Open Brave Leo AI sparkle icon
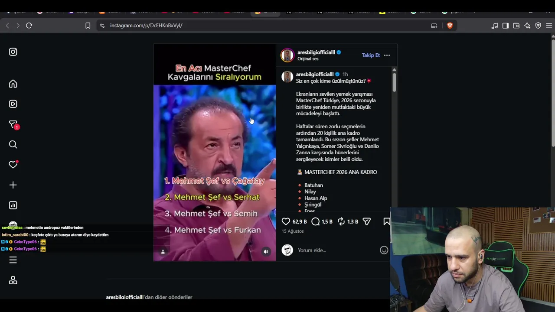This screenshot has height=312, width=555. tap(527, 26)
